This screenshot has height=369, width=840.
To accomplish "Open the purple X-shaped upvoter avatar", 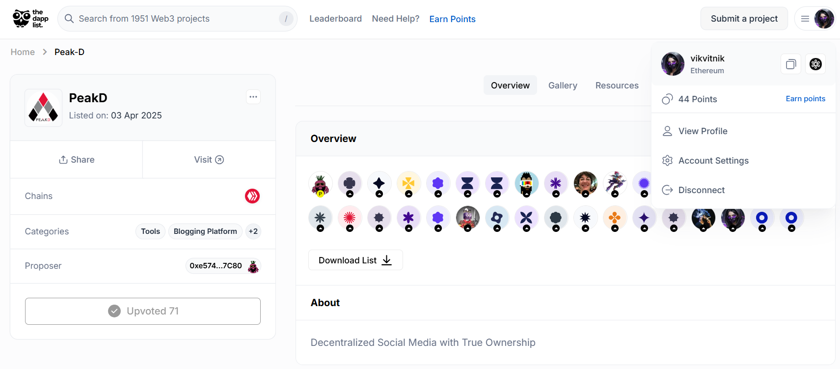I will (526, 218).
